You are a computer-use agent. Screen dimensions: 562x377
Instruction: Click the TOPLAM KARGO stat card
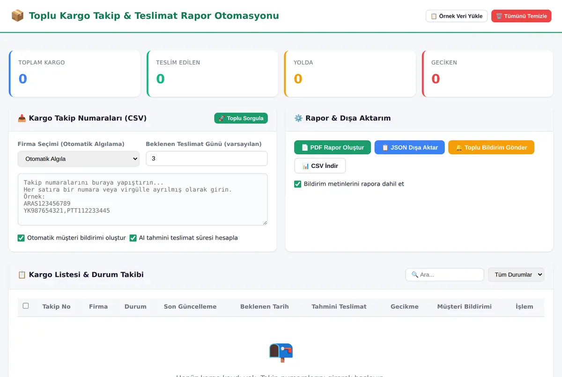pos(74,74)
